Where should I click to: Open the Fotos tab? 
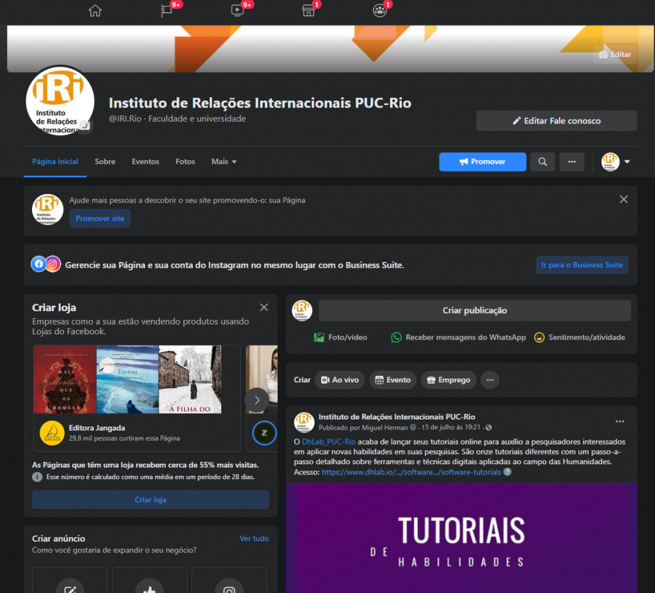[185, 161]
